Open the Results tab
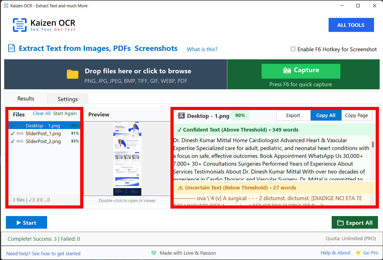The width and height of the screenshot is (383, 260). (26, 99)
